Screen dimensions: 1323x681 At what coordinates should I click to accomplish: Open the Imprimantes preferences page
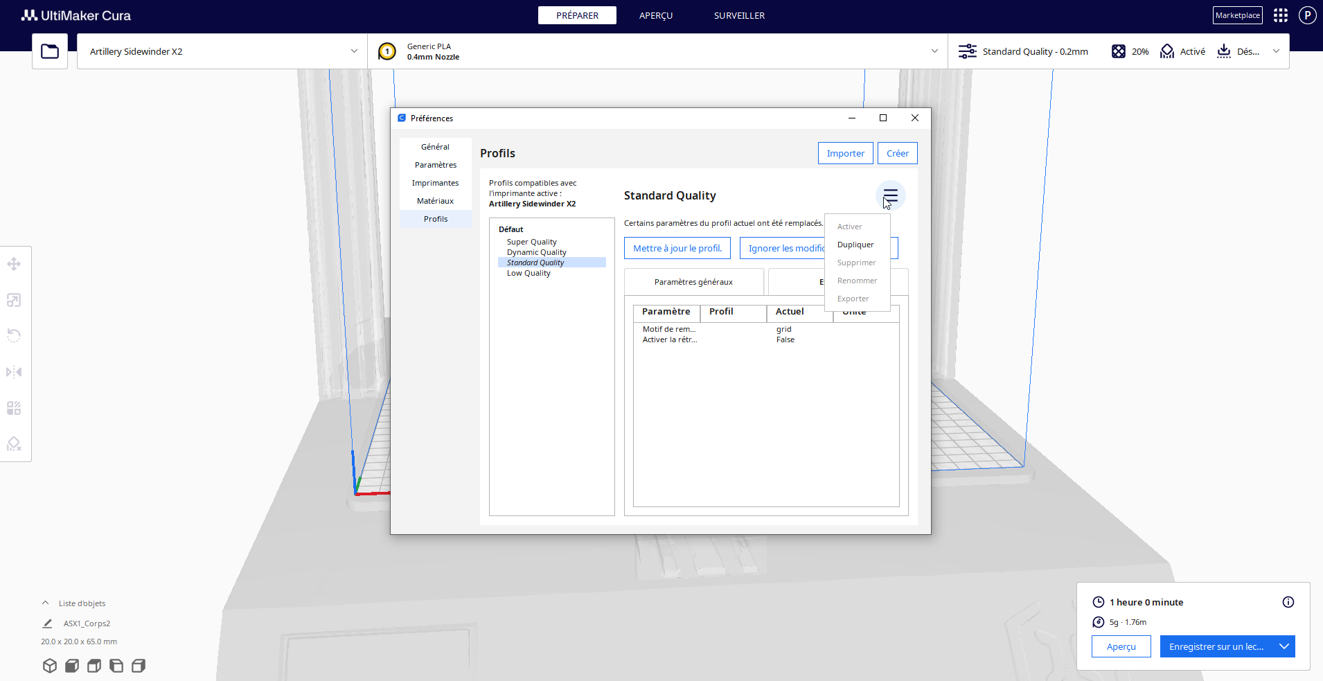click(436, 183)
